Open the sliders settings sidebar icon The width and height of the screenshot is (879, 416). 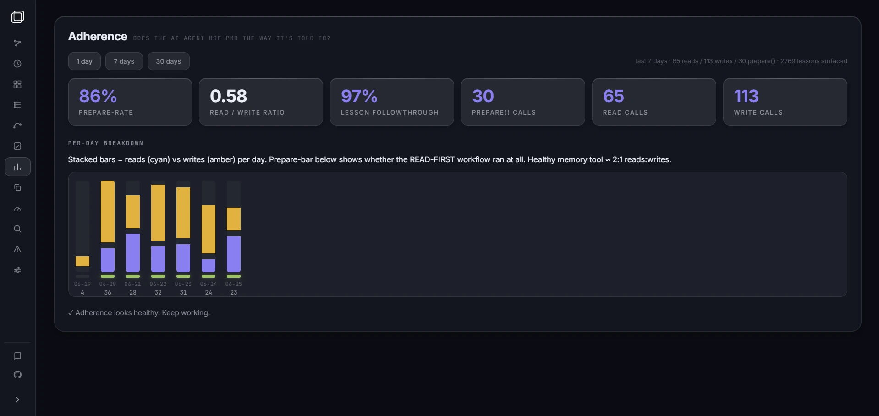17,270
